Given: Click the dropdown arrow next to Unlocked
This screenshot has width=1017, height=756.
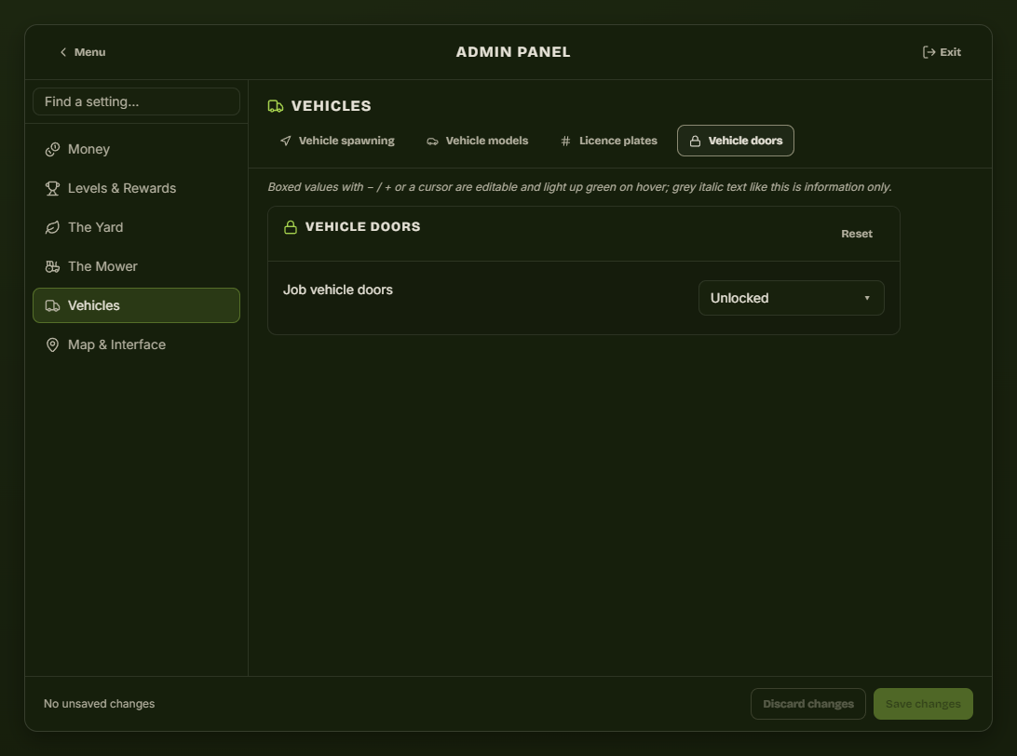Looking at the screenshot, I should click(x=866, y=298).
